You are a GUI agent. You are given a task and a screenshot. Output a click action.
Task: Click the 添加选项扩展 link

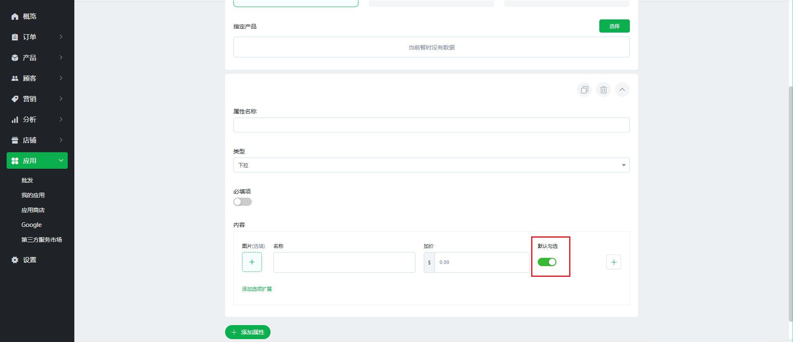pos(257,289)
